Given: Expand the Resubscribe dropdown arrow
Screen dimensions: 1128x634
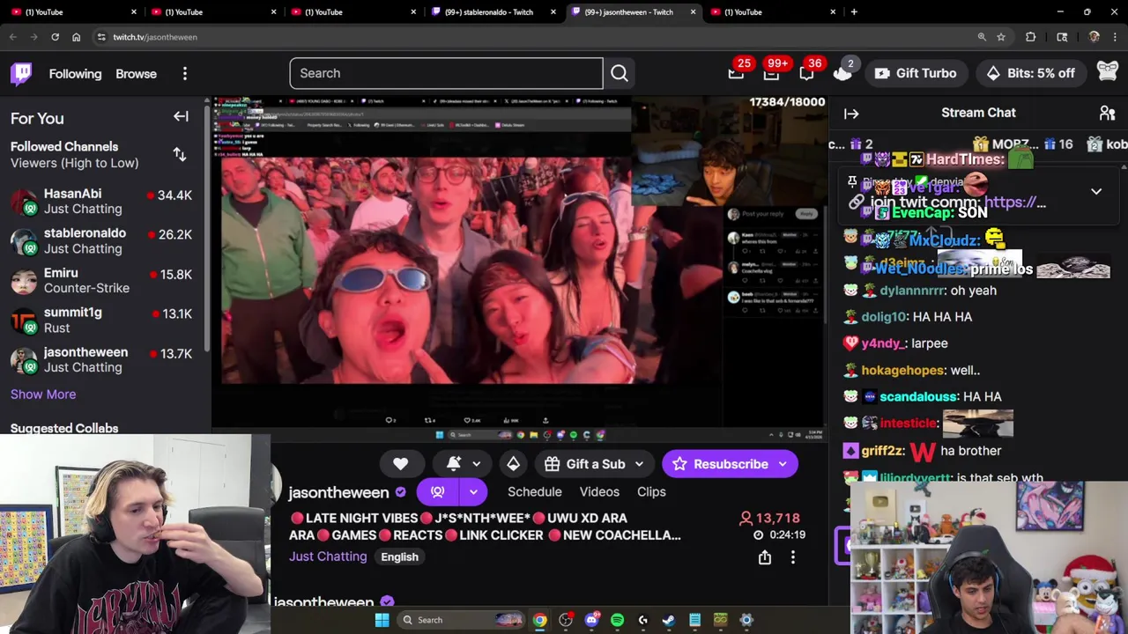Looking at the screenshot, I should coord(783,464).
